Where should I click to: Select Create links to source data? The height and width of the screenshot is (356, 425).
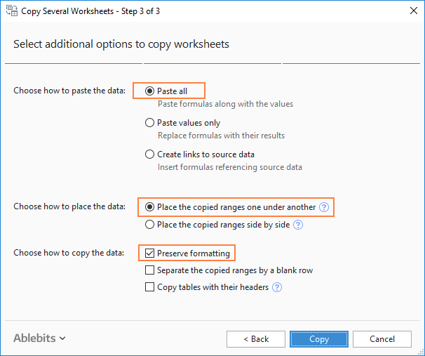coord(149,154)
